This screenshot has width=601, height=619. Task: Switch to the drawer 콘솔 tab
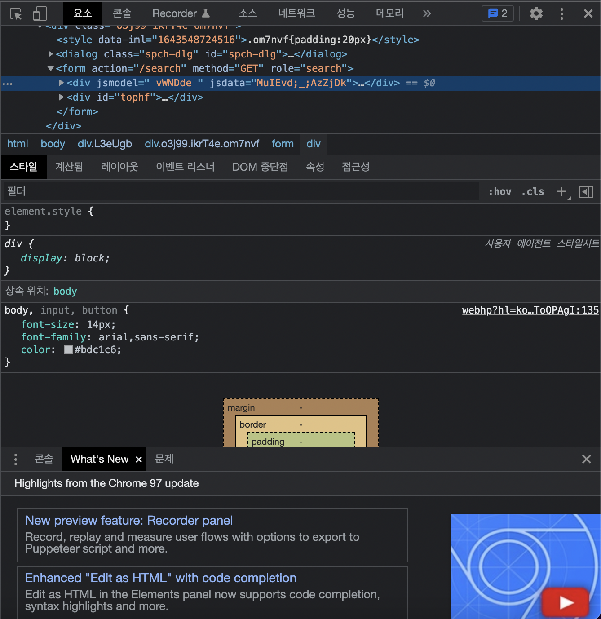coord(44,459)
